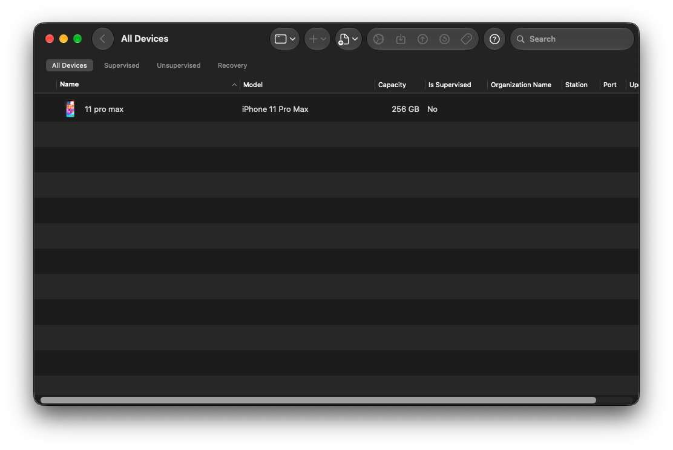Click the horizontal scrollbar at the bottom

tap(318, 400)
